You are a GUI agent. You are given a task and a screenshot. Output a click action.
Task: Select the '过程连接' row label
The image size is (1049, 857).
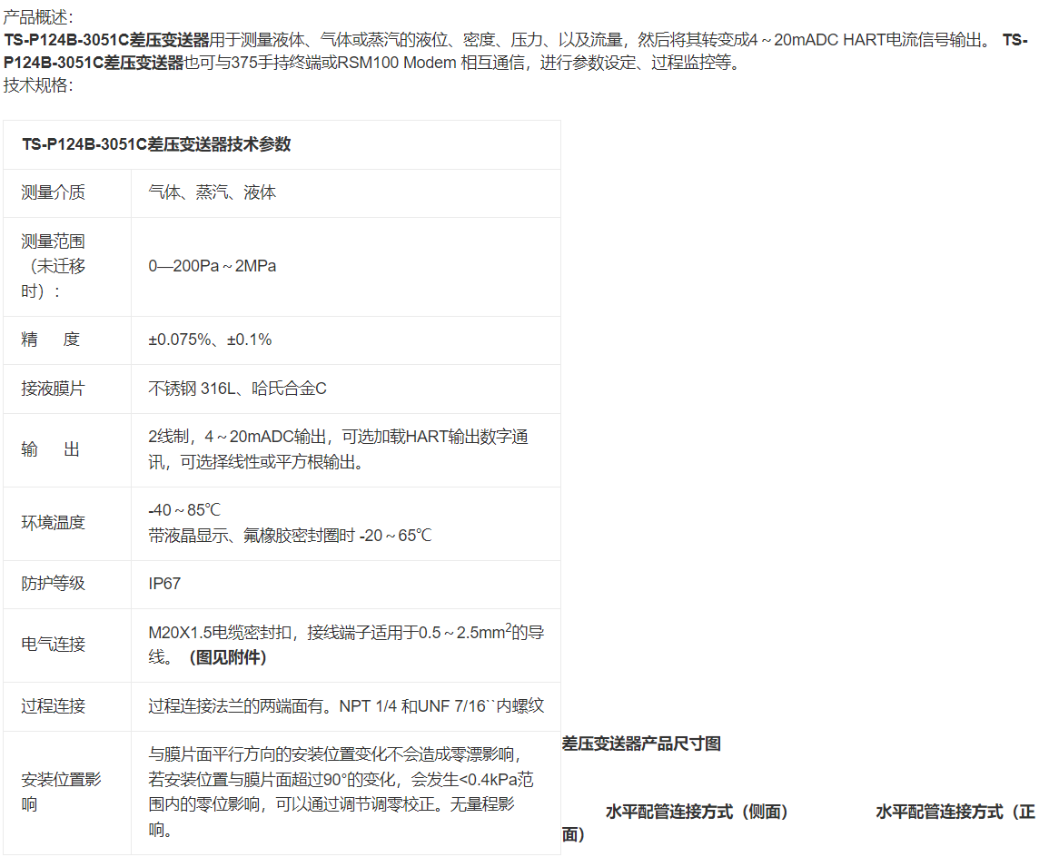[x=53, y=706]
